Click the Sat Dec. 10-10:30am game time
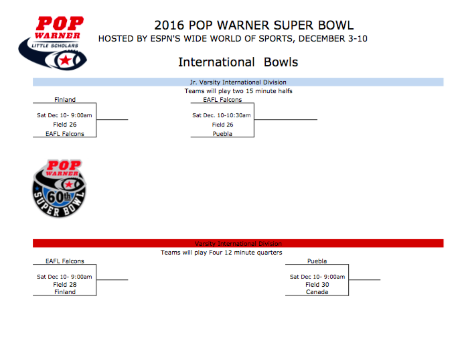The width and height of the screenshot is (464, 337). tap(222, 115)
